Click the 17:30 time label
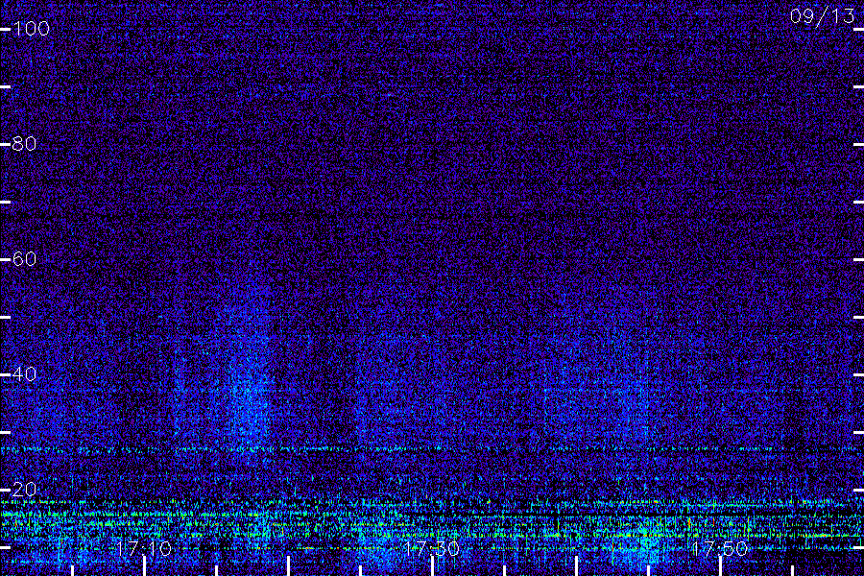864x576 pixels. pyautogui.click(x=431, y=548)
